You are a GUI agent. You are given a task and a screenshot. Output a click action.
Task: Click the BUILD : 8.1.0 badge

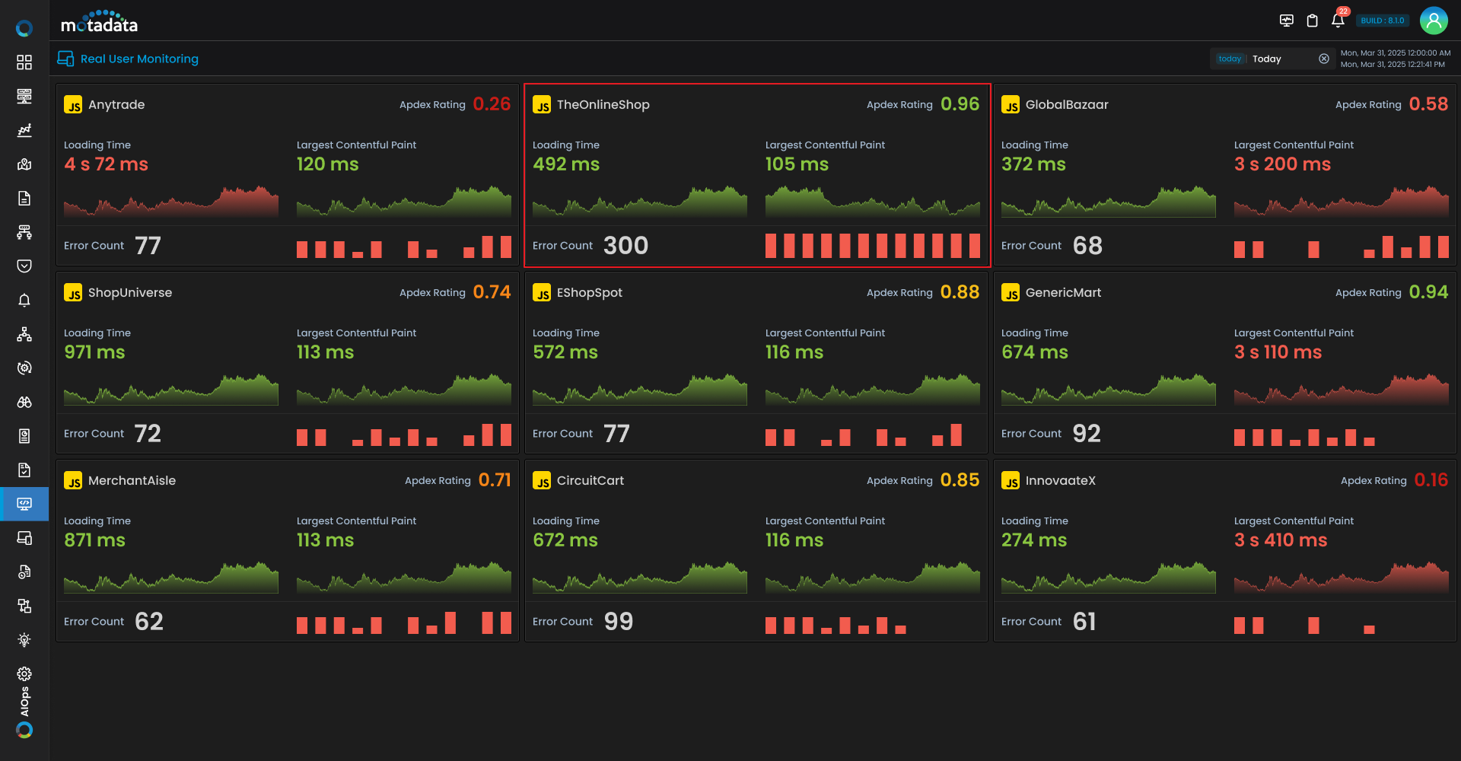(1383, 21)
